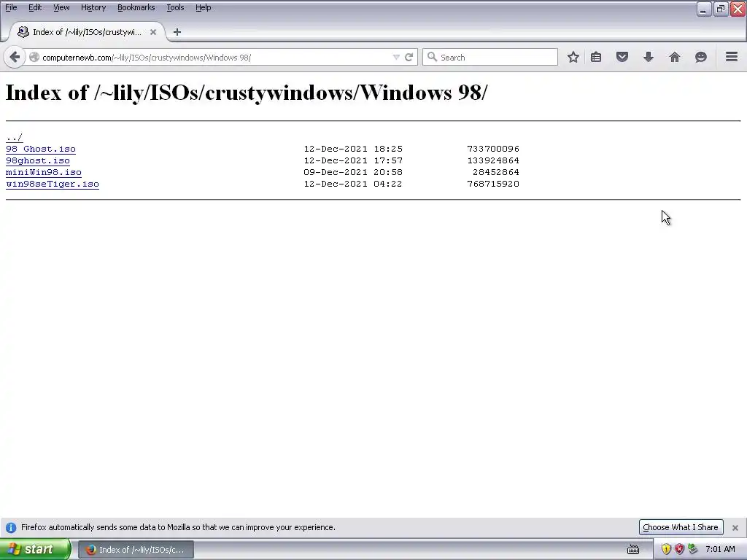Go back with the back arrow button
This screenshot has width=747, height=560.
point(15,58)
